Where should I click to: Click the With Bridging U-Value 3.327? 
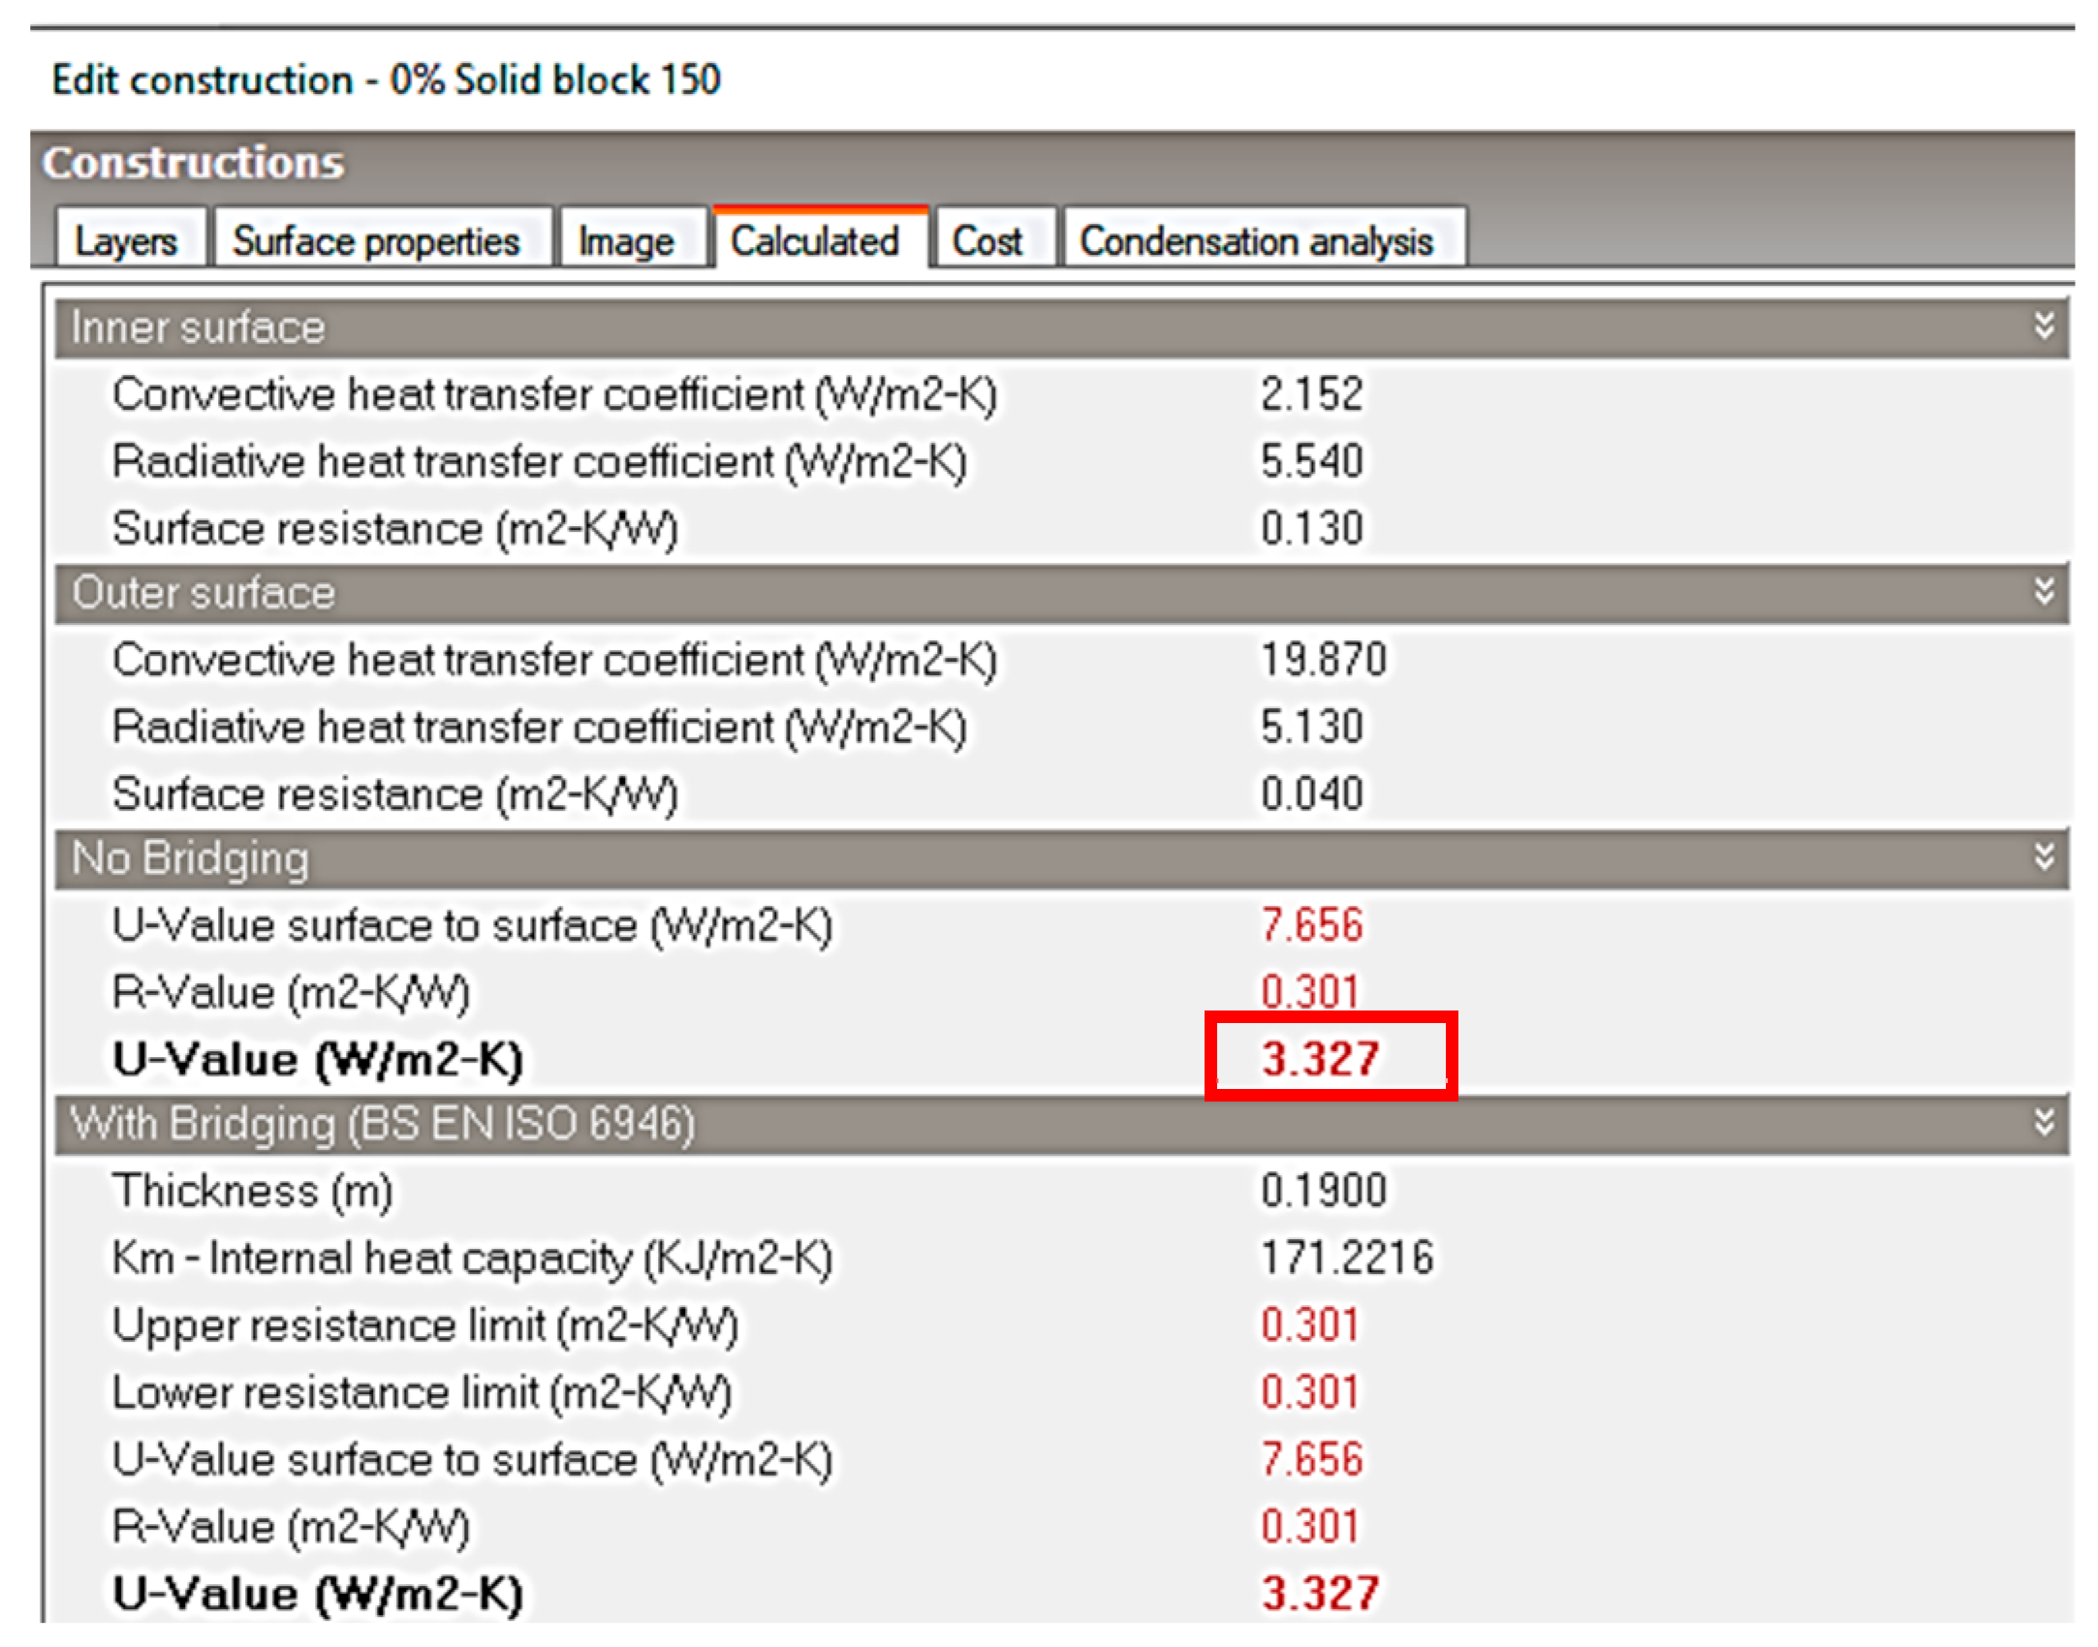[1319, 1594]
